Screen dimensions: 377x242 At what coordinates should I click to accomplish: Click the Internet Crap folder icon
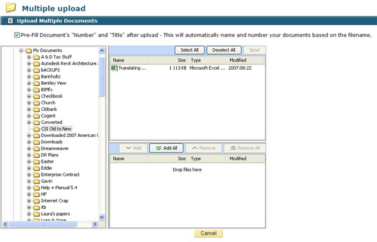point(37,201)
